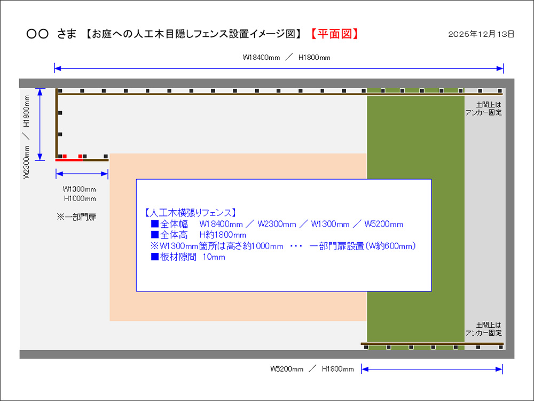Click the 【人工木横張りフェンス】 heading
Viewport: 534px width, 401px height.
pyautogui.click(x=190, y=213)
